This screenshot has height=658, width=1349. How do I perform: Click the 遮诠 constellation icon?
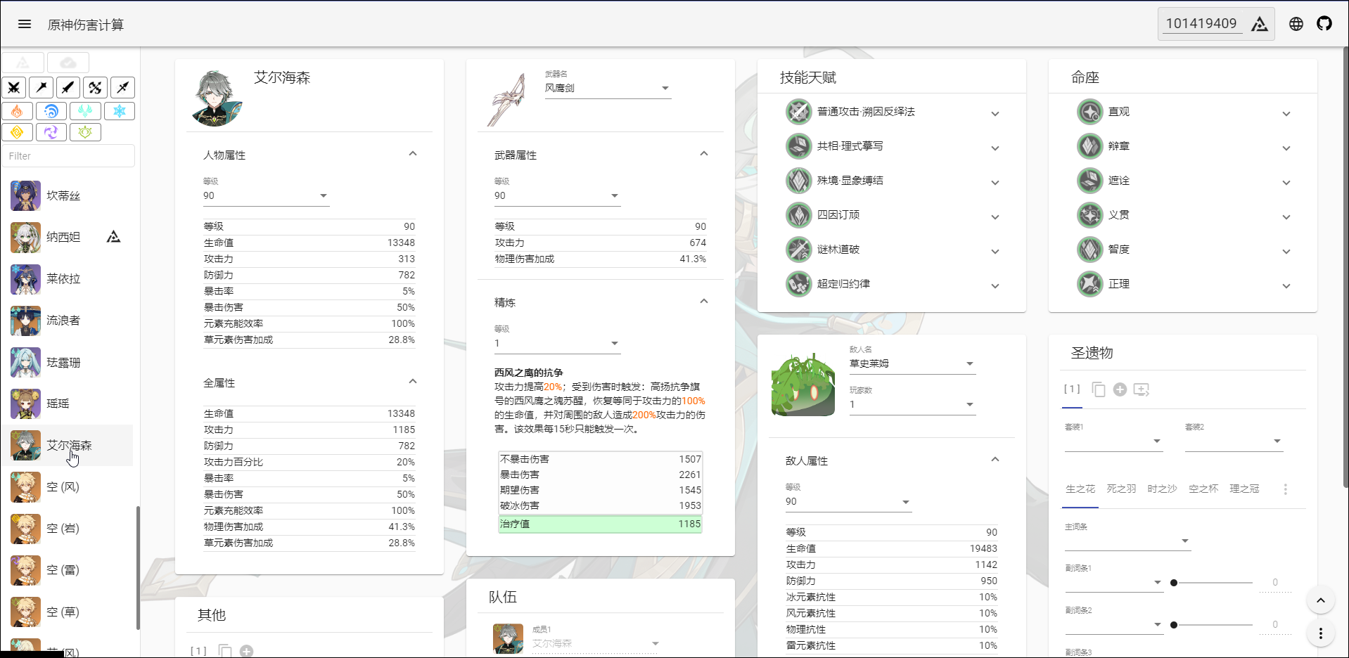[1090, 181]
